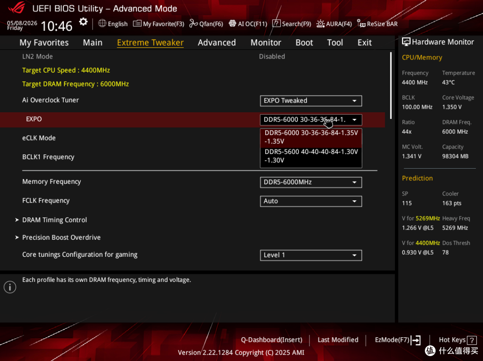Click the English language button

(x=118, y=24)
